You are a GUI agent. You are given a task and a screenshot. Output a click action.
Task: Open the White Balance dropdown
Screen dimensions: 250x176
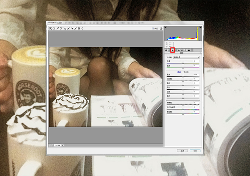point(186,57)
